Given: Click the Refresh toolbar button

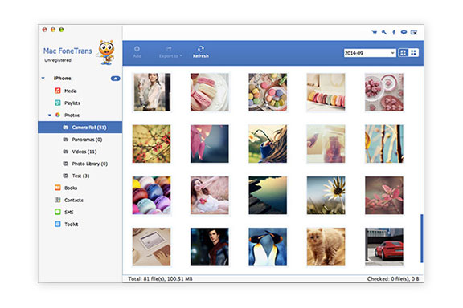Looking at the screenshot, I should click(201, 51).
